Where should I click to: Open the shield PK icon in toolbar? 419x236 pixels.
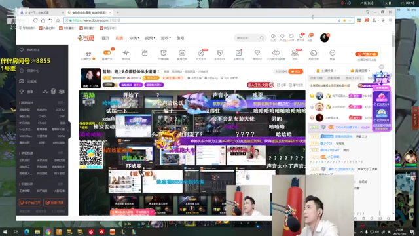pos(220,52)
